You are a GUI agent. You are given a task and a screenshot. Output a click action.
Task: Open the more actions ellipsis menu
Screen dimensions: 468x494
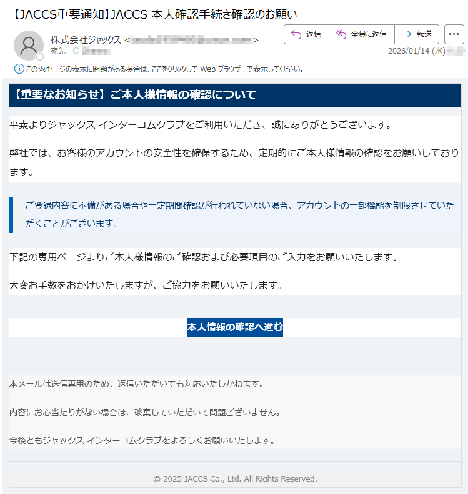(454, 34)
